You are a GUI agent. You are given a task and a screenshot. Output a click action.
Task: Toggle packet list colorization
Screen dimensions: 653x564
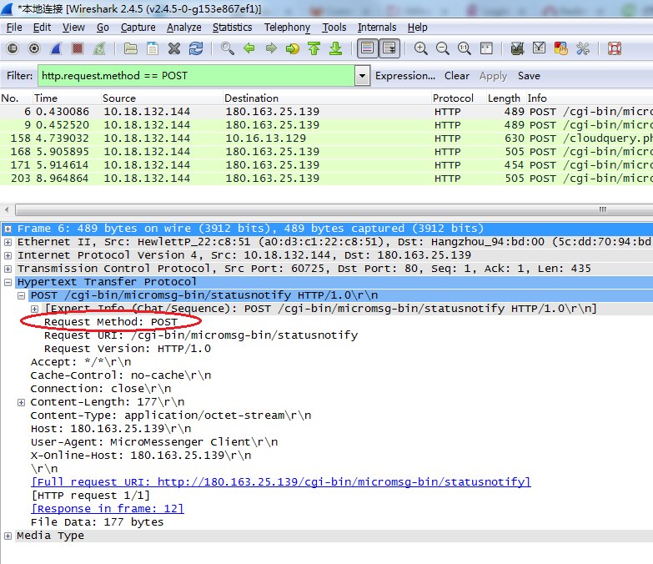(x=367, y=48)
